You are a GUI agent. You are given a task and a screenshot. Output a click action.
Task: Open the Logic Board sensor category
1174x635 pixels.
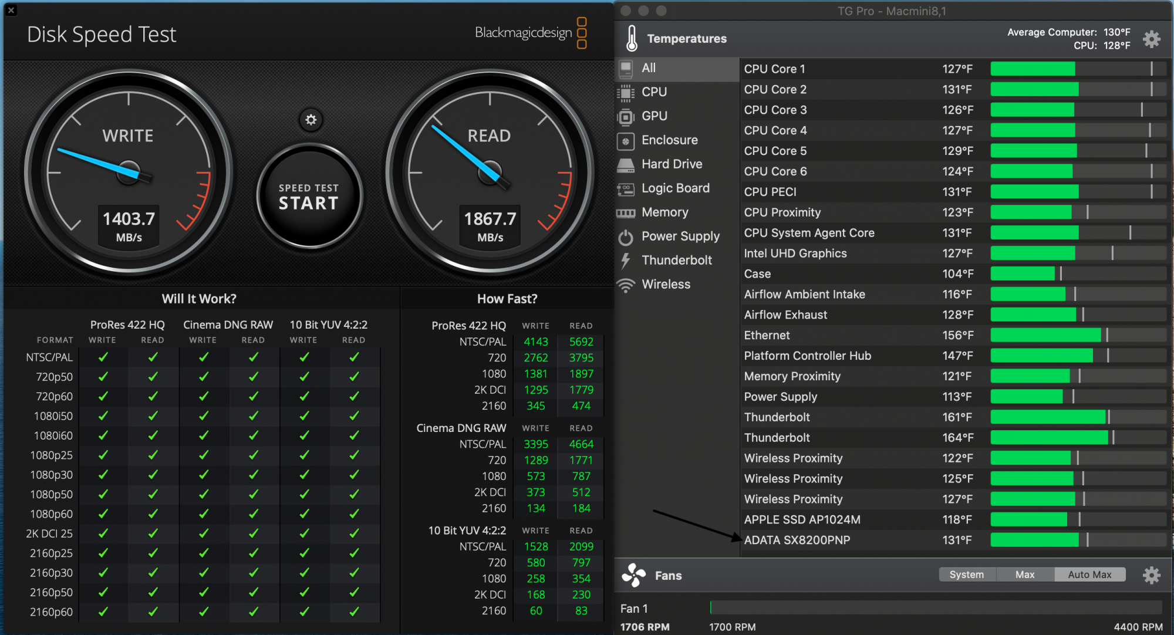pyautogui.click(x=675, y=188)
